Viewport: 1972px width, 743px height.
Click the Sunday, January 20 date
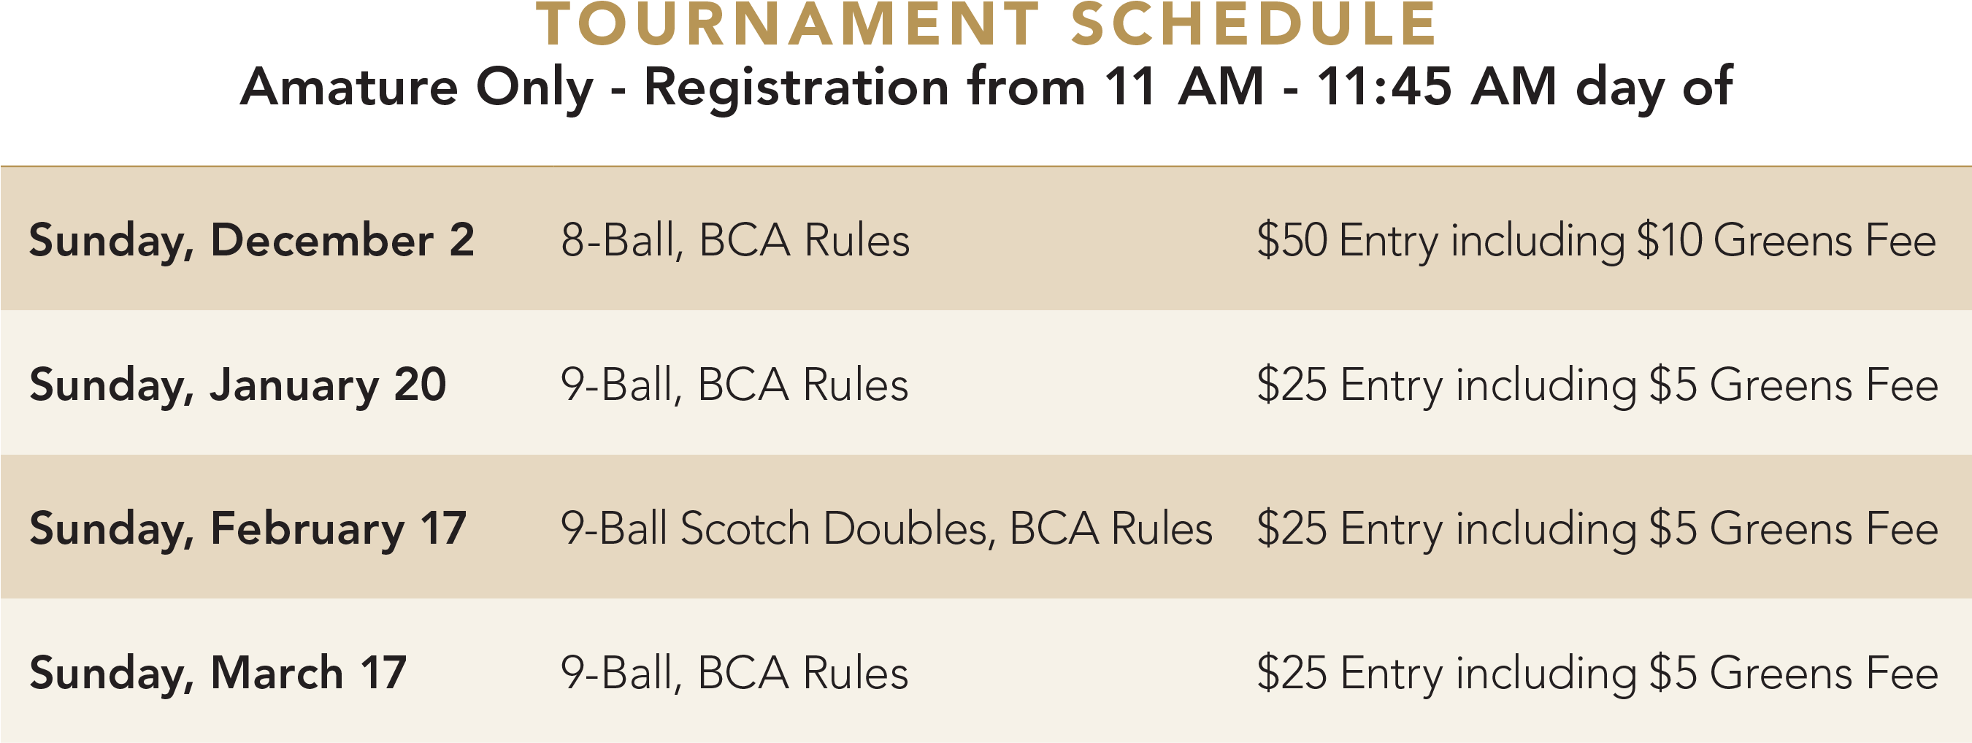(x=238, y=385)
